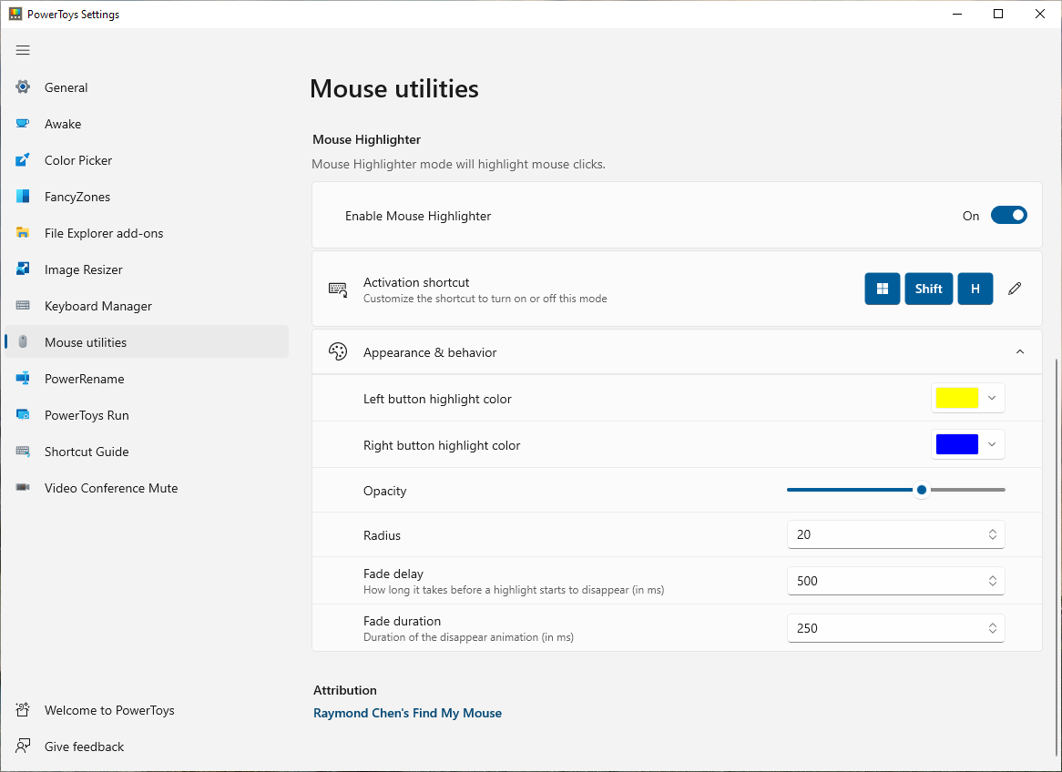Click the Shortcut Guide icon
The image size is (1062, 772).
[x=23, y=451]
